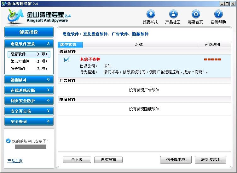Click the 在线帮助 question mark icon
The height and width of the screenshot is (173, 237).
pyautogui.click(x=218, y=14)
